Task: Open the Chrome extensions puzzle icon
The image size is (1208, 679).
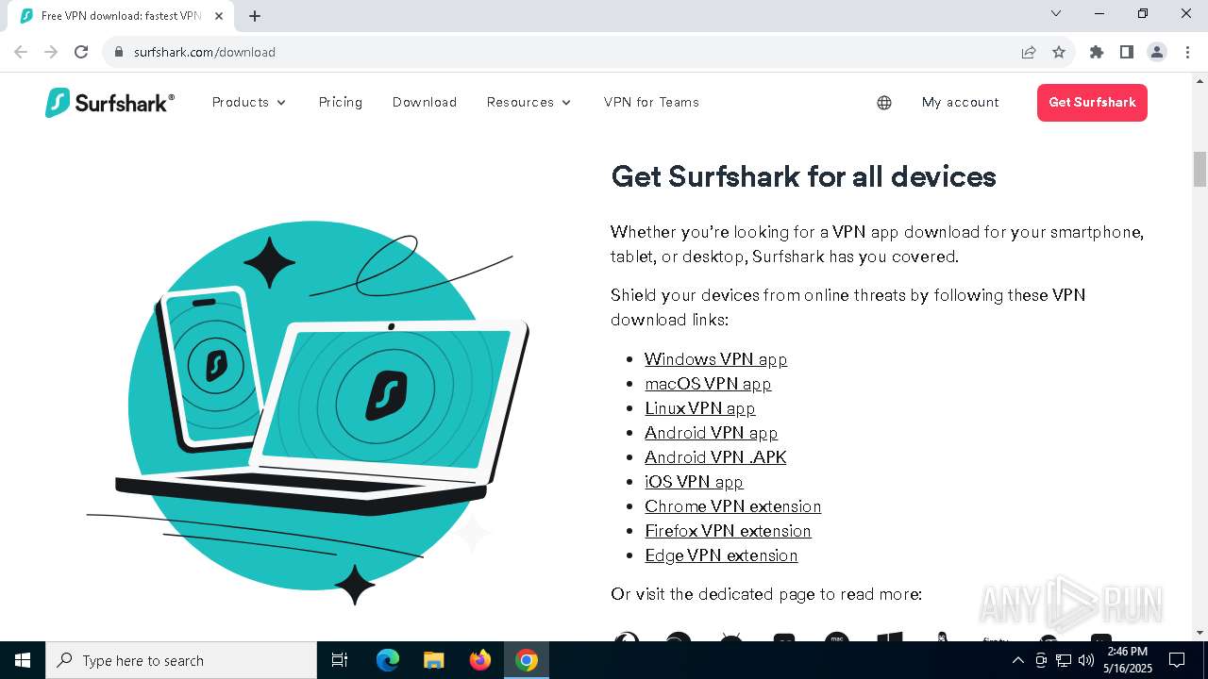Action: pyautogui.click(x=1097, y=52)
